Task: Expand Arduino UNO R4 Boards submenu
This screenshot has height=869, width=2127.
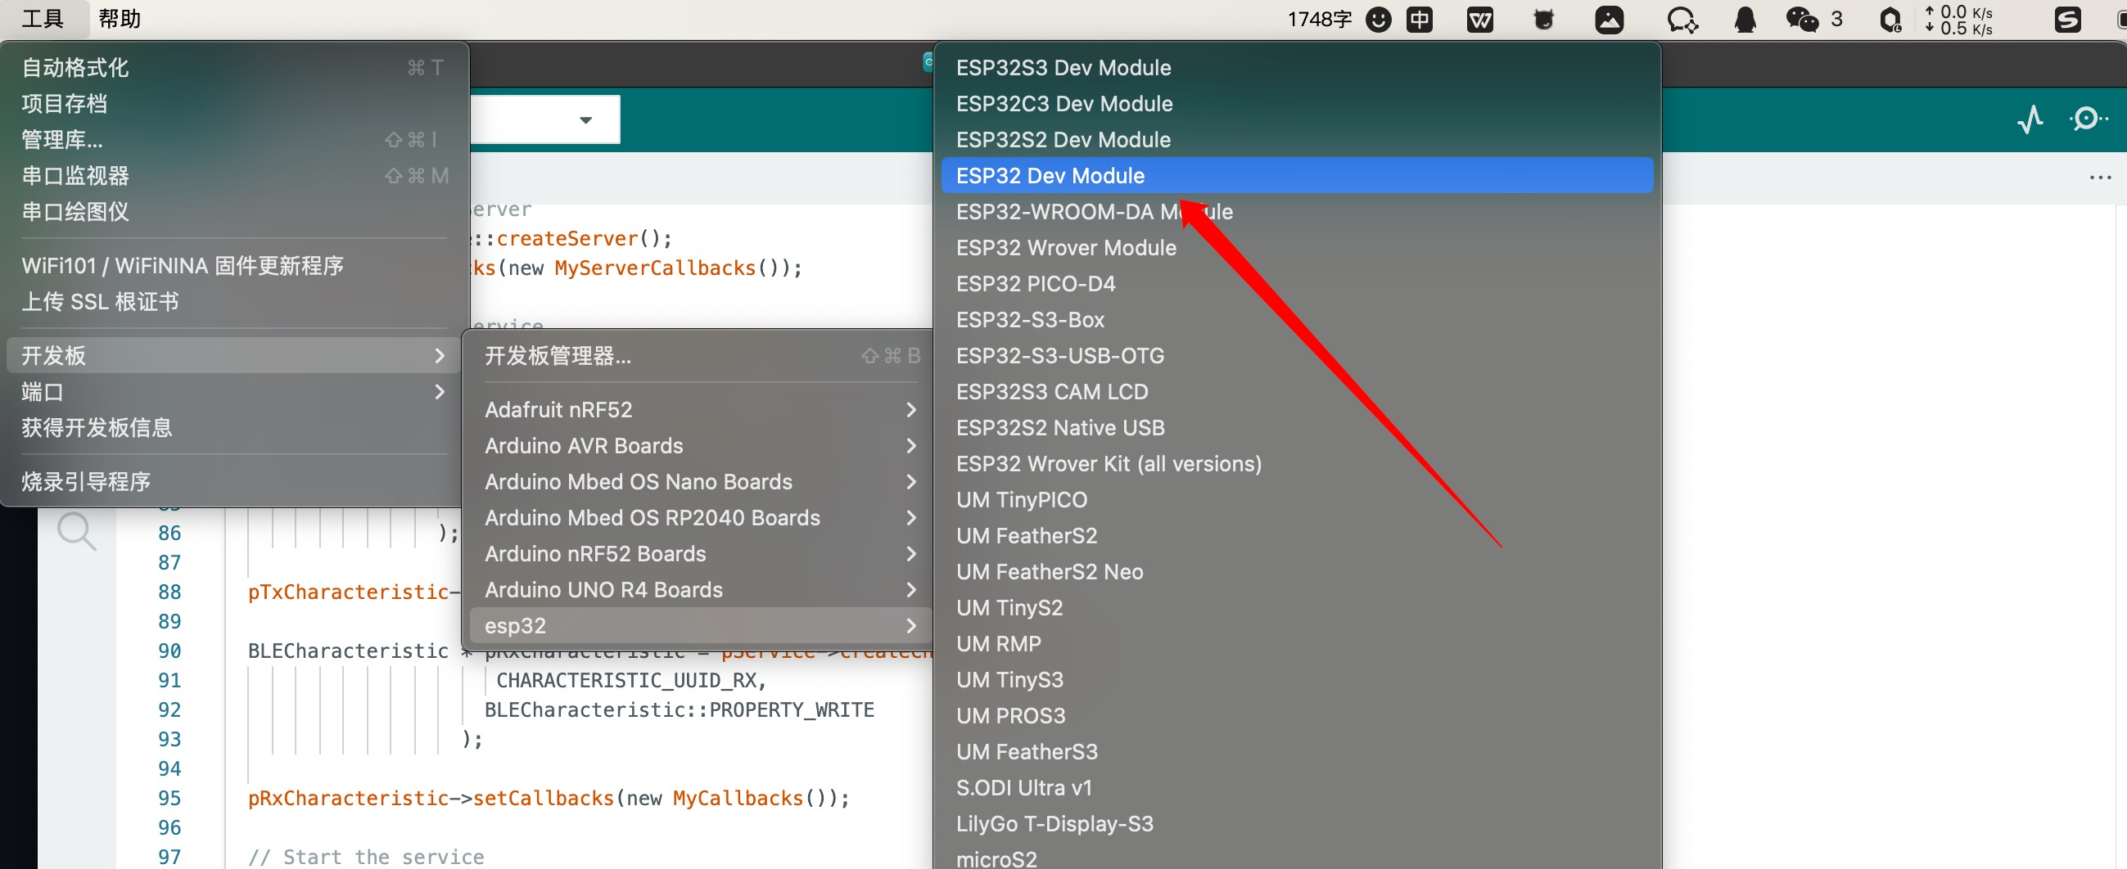Action: [701, 589]
